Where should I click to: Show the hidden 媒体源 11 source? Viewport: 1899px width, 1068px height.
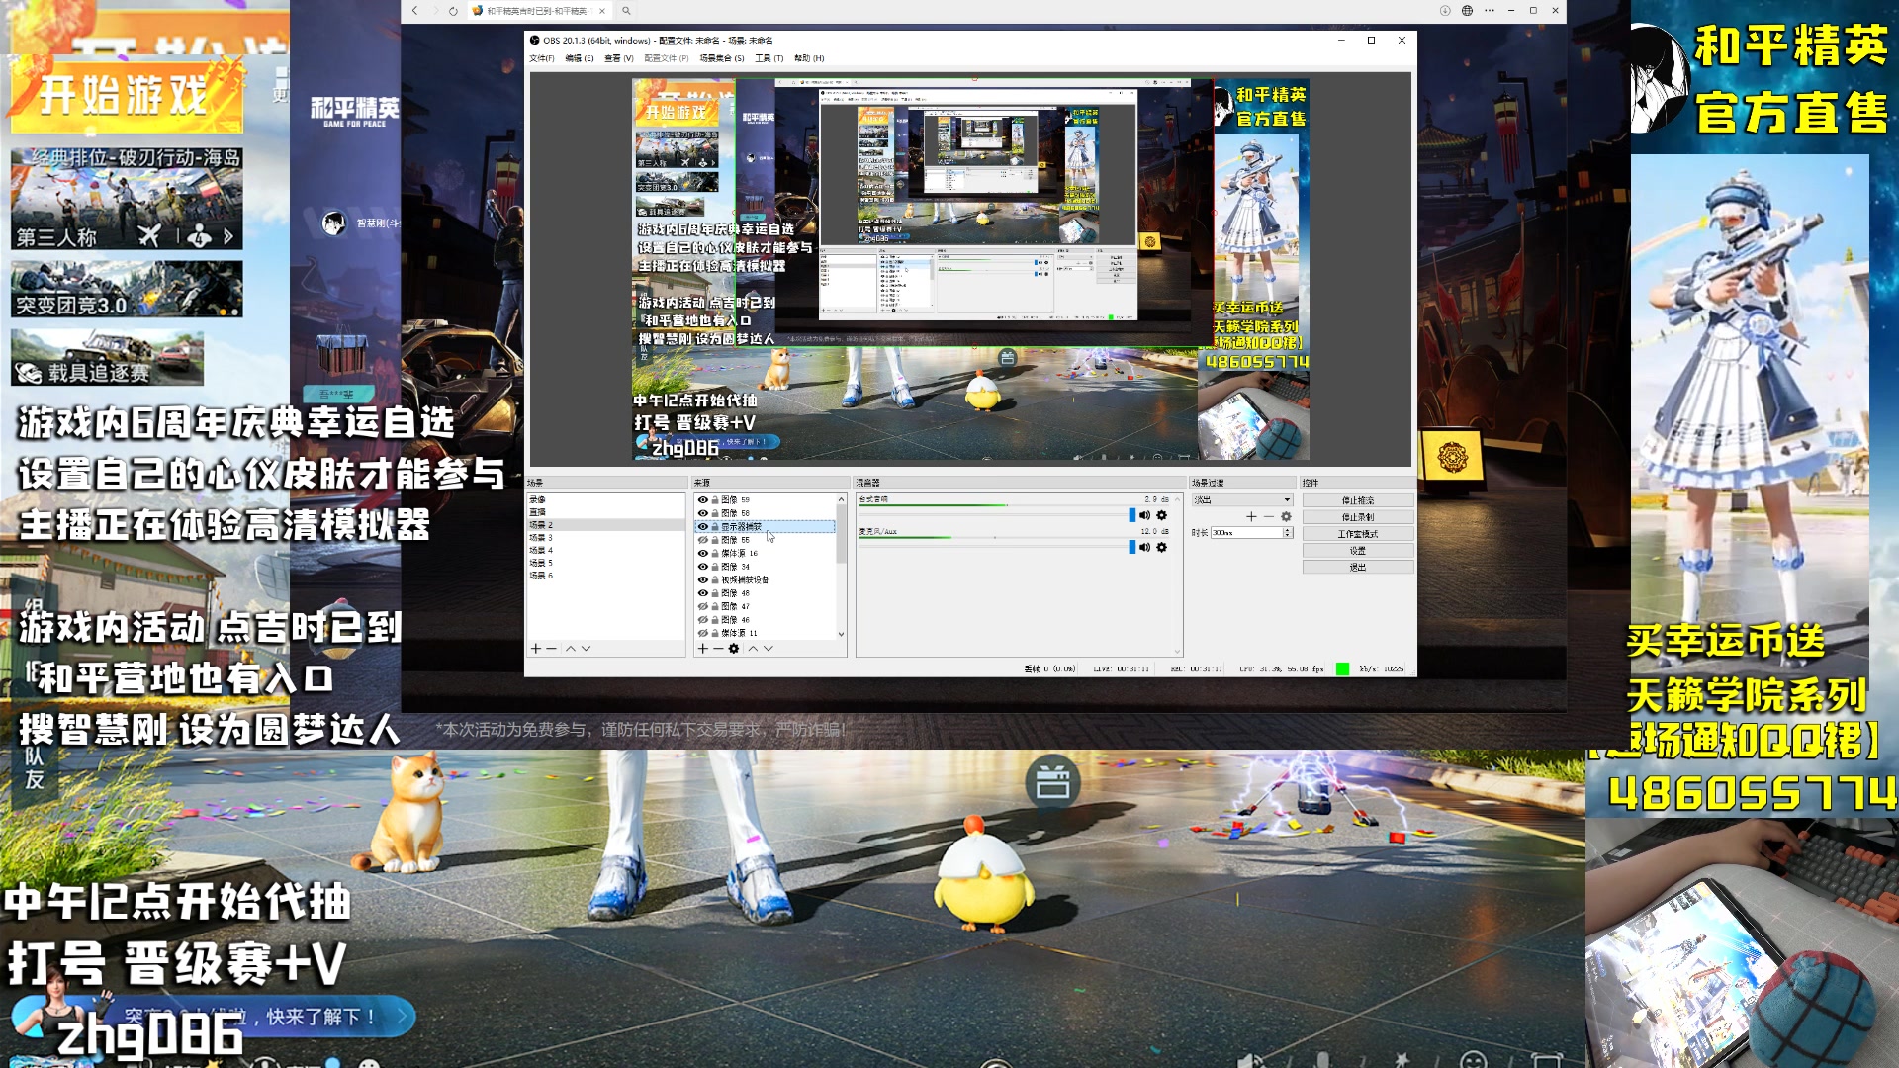tap(703, 633)
